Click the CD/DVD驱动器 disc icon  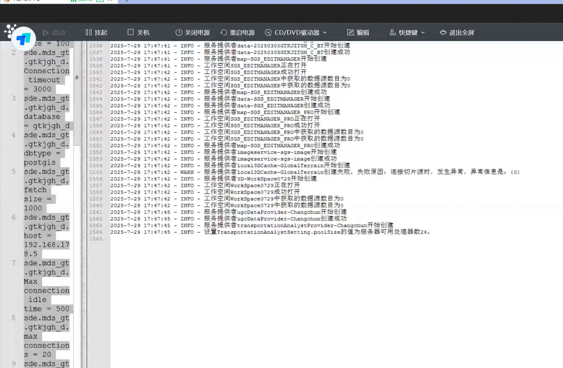click(x=268, y=32)
